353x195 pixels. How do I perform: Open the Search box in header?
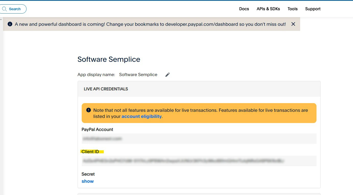pos(13,9)
